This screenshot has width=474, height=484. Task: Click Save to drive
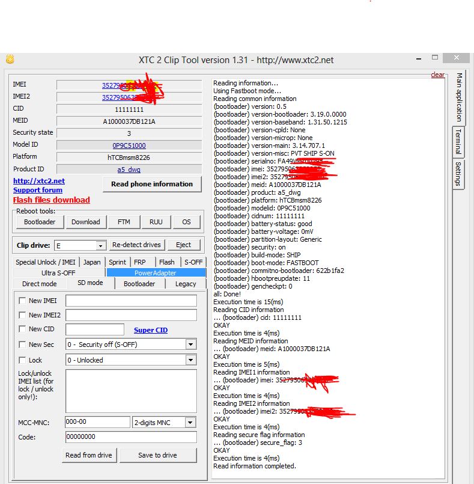pyautogui.click(x=157, y=455)
